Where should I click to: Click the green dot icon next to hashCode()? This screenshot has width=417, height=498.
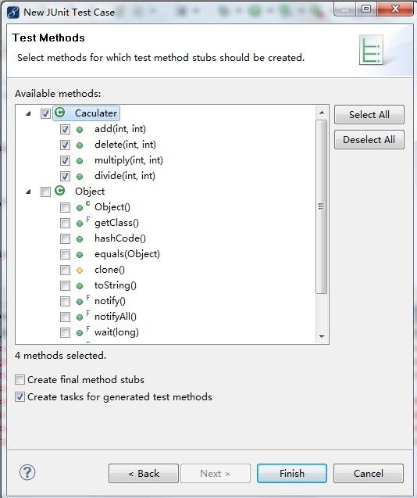tap(80, 239)
